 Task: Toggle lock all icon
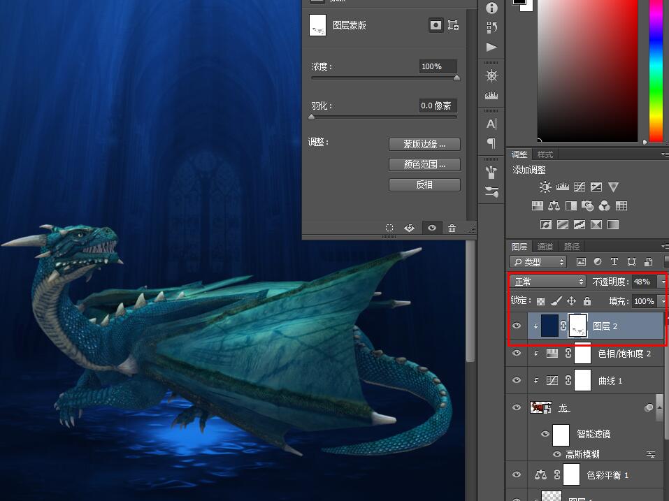coord(587,301)
